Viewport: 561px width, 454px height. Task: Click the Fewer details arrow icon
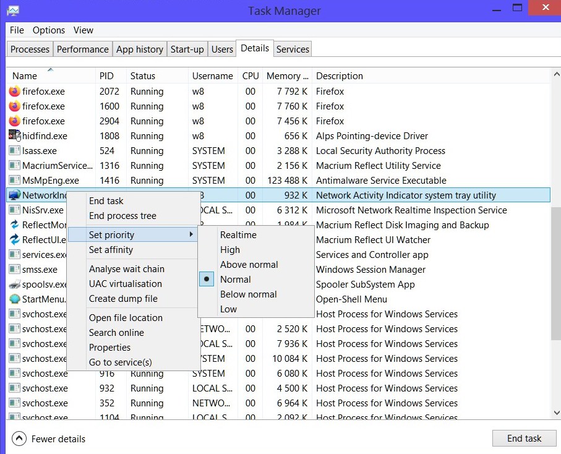tap(19, 439)
